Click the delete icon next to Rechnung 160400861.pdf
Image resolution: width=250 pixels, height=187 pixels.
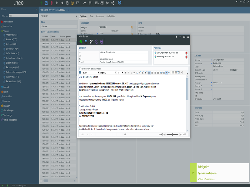(x=187, y=57)
